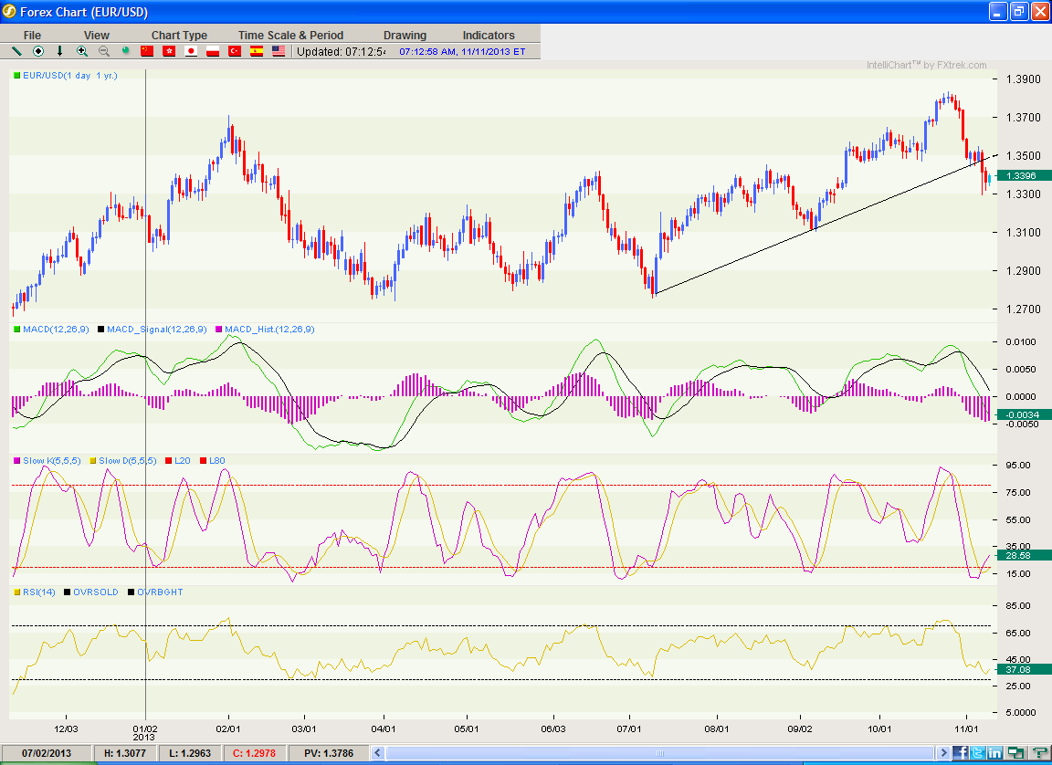
Task: Click the RSI(14) yellow legend square
Action: 16,592
